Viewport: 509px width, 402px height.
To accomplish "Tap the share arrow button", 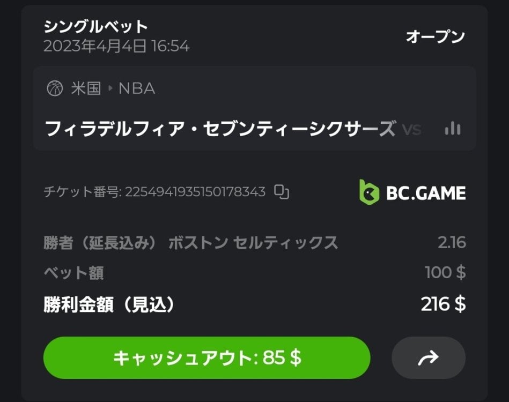I will (x=428, y=358).
